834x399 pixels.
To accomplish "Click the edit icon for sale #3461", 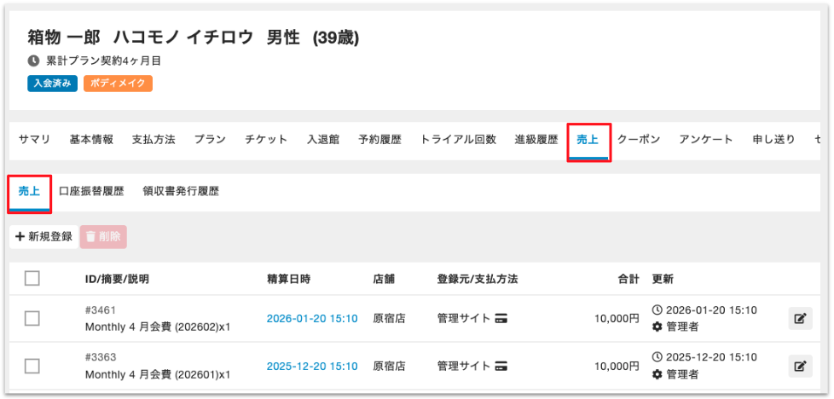I will point(799,318).
